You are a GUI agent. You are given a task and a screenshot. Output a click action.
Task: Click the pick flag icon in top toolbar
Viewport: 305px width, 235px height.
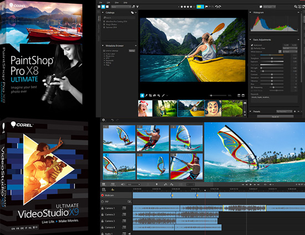(x=206, y=7)
